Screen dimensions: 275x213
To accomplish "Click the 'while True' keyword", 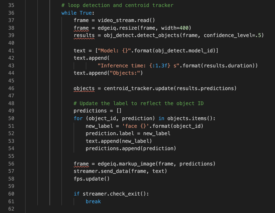I will pyautogui.click(x=77, y=13).
